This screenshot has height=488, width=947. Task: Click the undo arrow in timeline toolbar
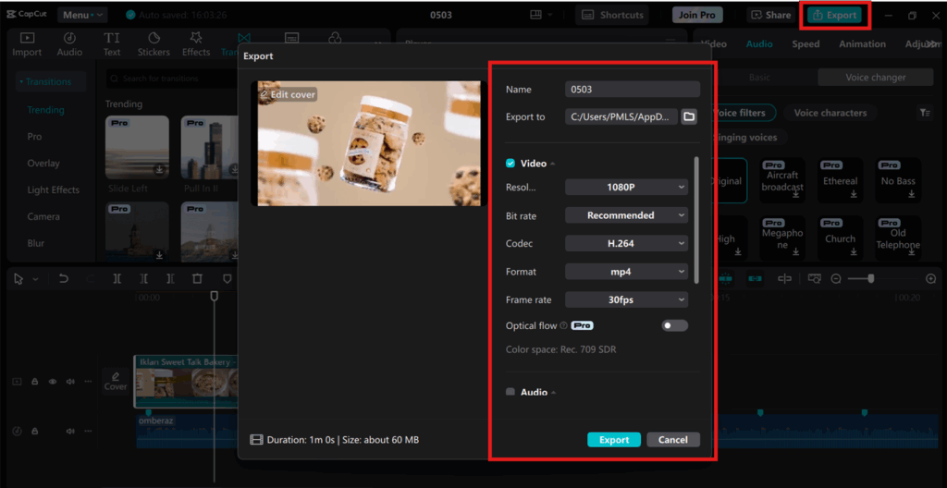click(x=64, y=278)
